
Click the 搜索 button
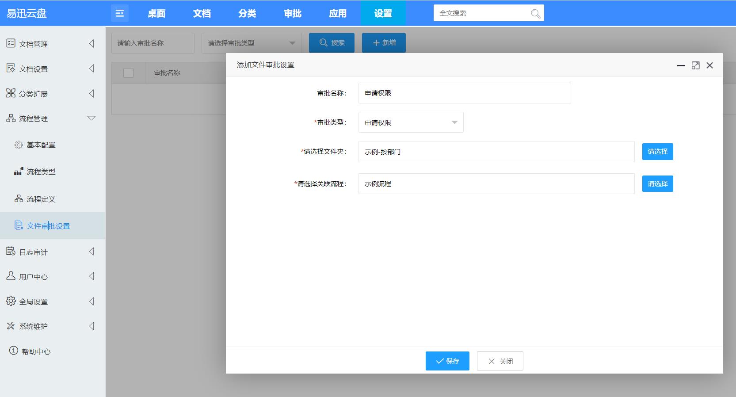pos(332,43)
